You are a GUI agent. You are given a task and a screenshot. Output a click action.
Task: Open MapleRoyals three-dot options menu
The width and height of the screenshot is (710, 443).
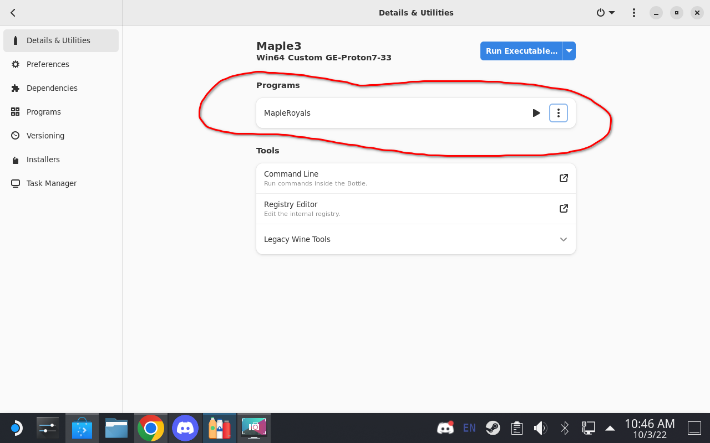tap(559, 113)
